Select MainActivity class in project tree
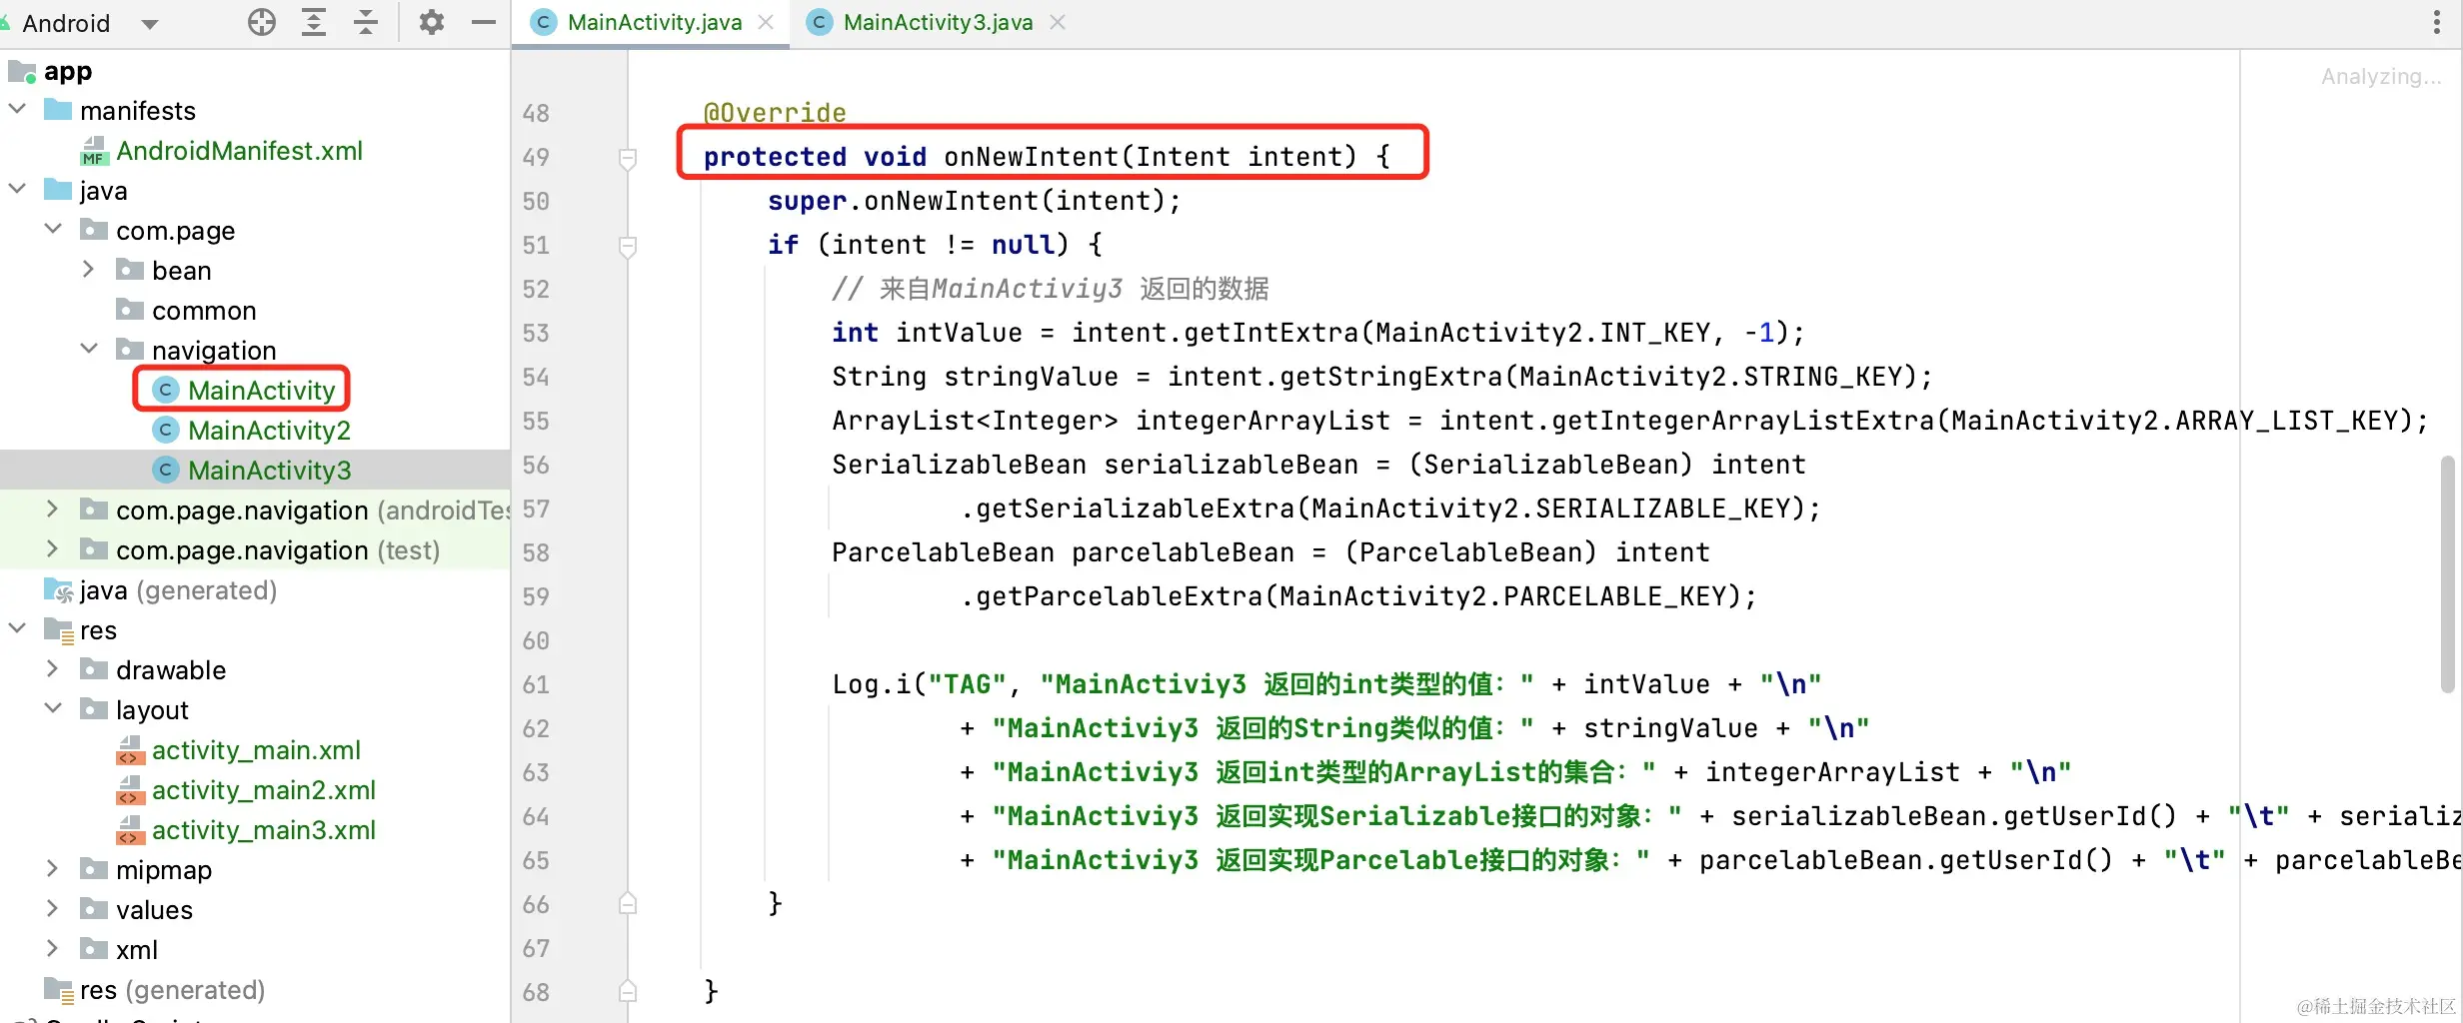The image size is (2463, 1023). pyautogui.click(x=261, y=391)
